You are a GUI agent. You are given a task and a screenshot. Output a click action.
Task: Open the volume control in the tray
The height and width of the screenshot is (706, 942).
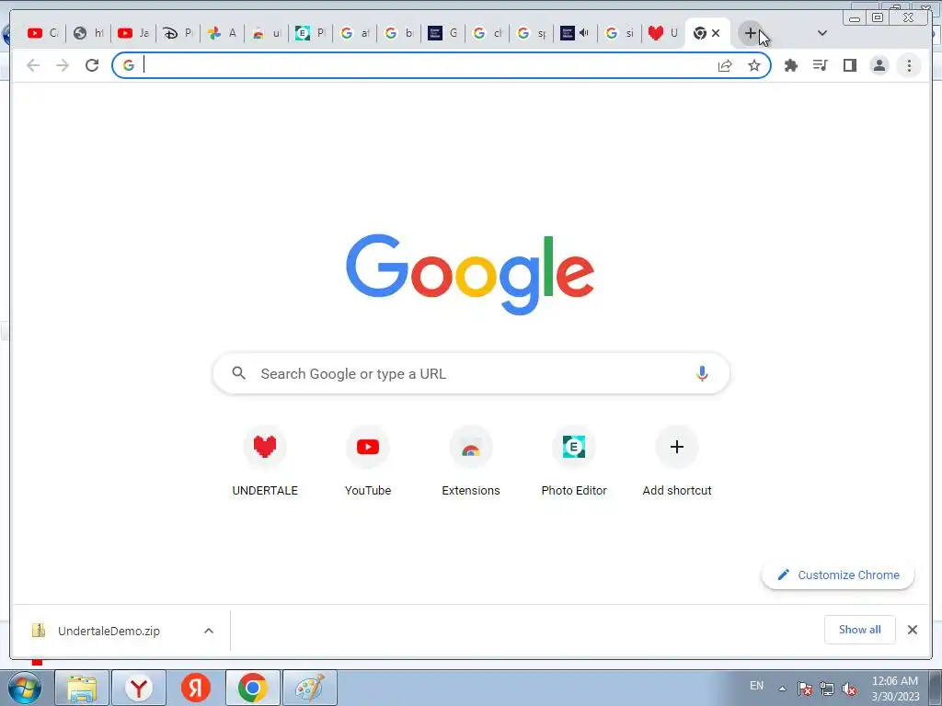click(849, 689)
